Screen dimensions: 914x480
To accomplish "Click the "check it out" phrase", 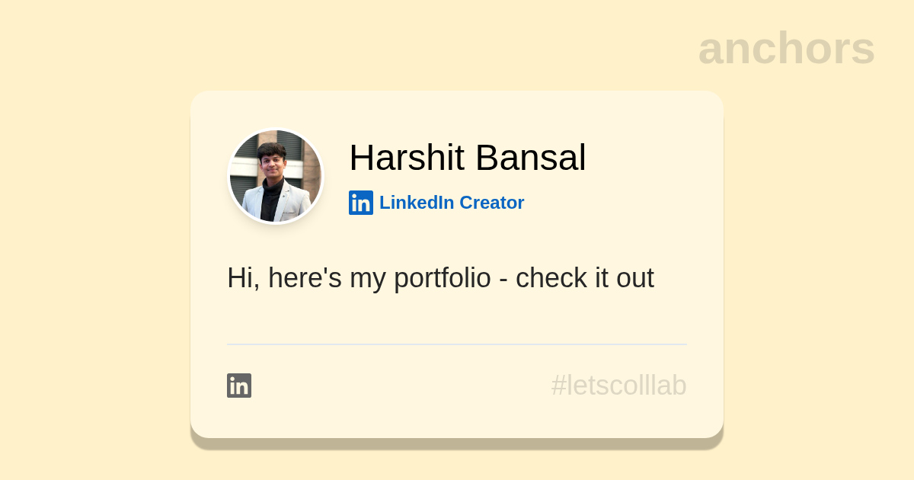I will [x=584, y=278].
